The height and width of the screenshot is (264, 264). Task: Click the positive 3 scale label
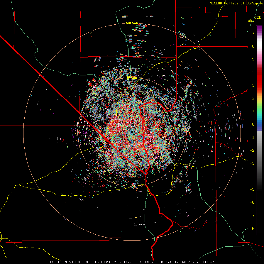pyautogui.click(x=253, y=85)
